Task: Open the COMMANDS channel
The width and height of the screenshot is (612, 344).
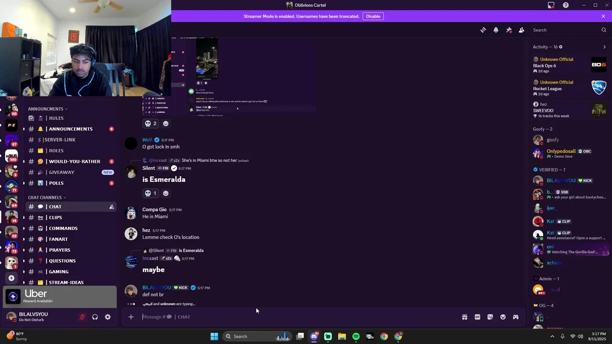Action: coord(71,228)
